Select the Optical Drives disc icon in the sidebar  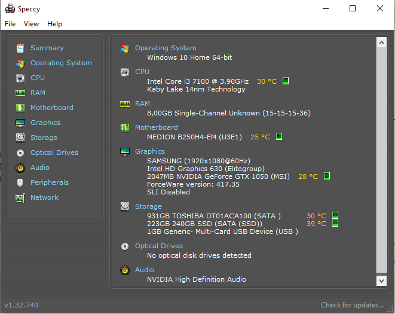20,153
